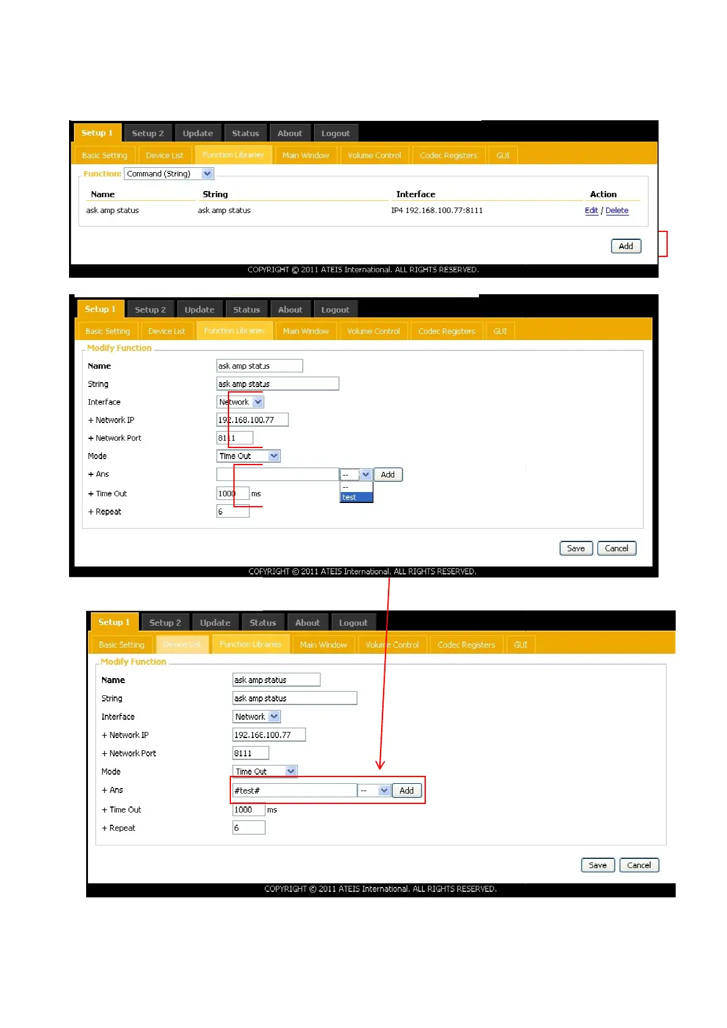The height and width of the screenshot is (1028, 727).
Task: Click Save button in the bottom panel
Action: pyautogui.click(x=597, y=865)
